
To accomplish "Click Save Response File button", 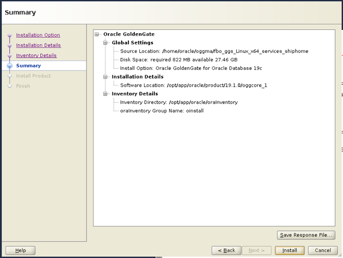I will 306,235.
